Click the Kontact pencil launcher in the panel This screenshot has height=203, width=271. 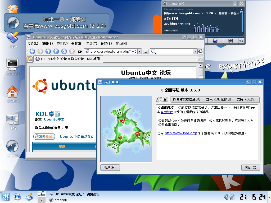click(29, 197)
